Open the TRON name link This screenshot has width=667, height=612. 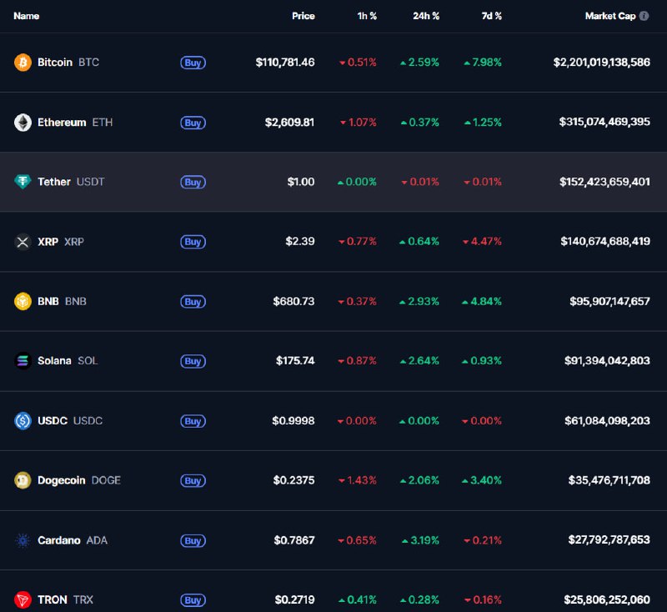pyautogui.click(x=53, y=600)
